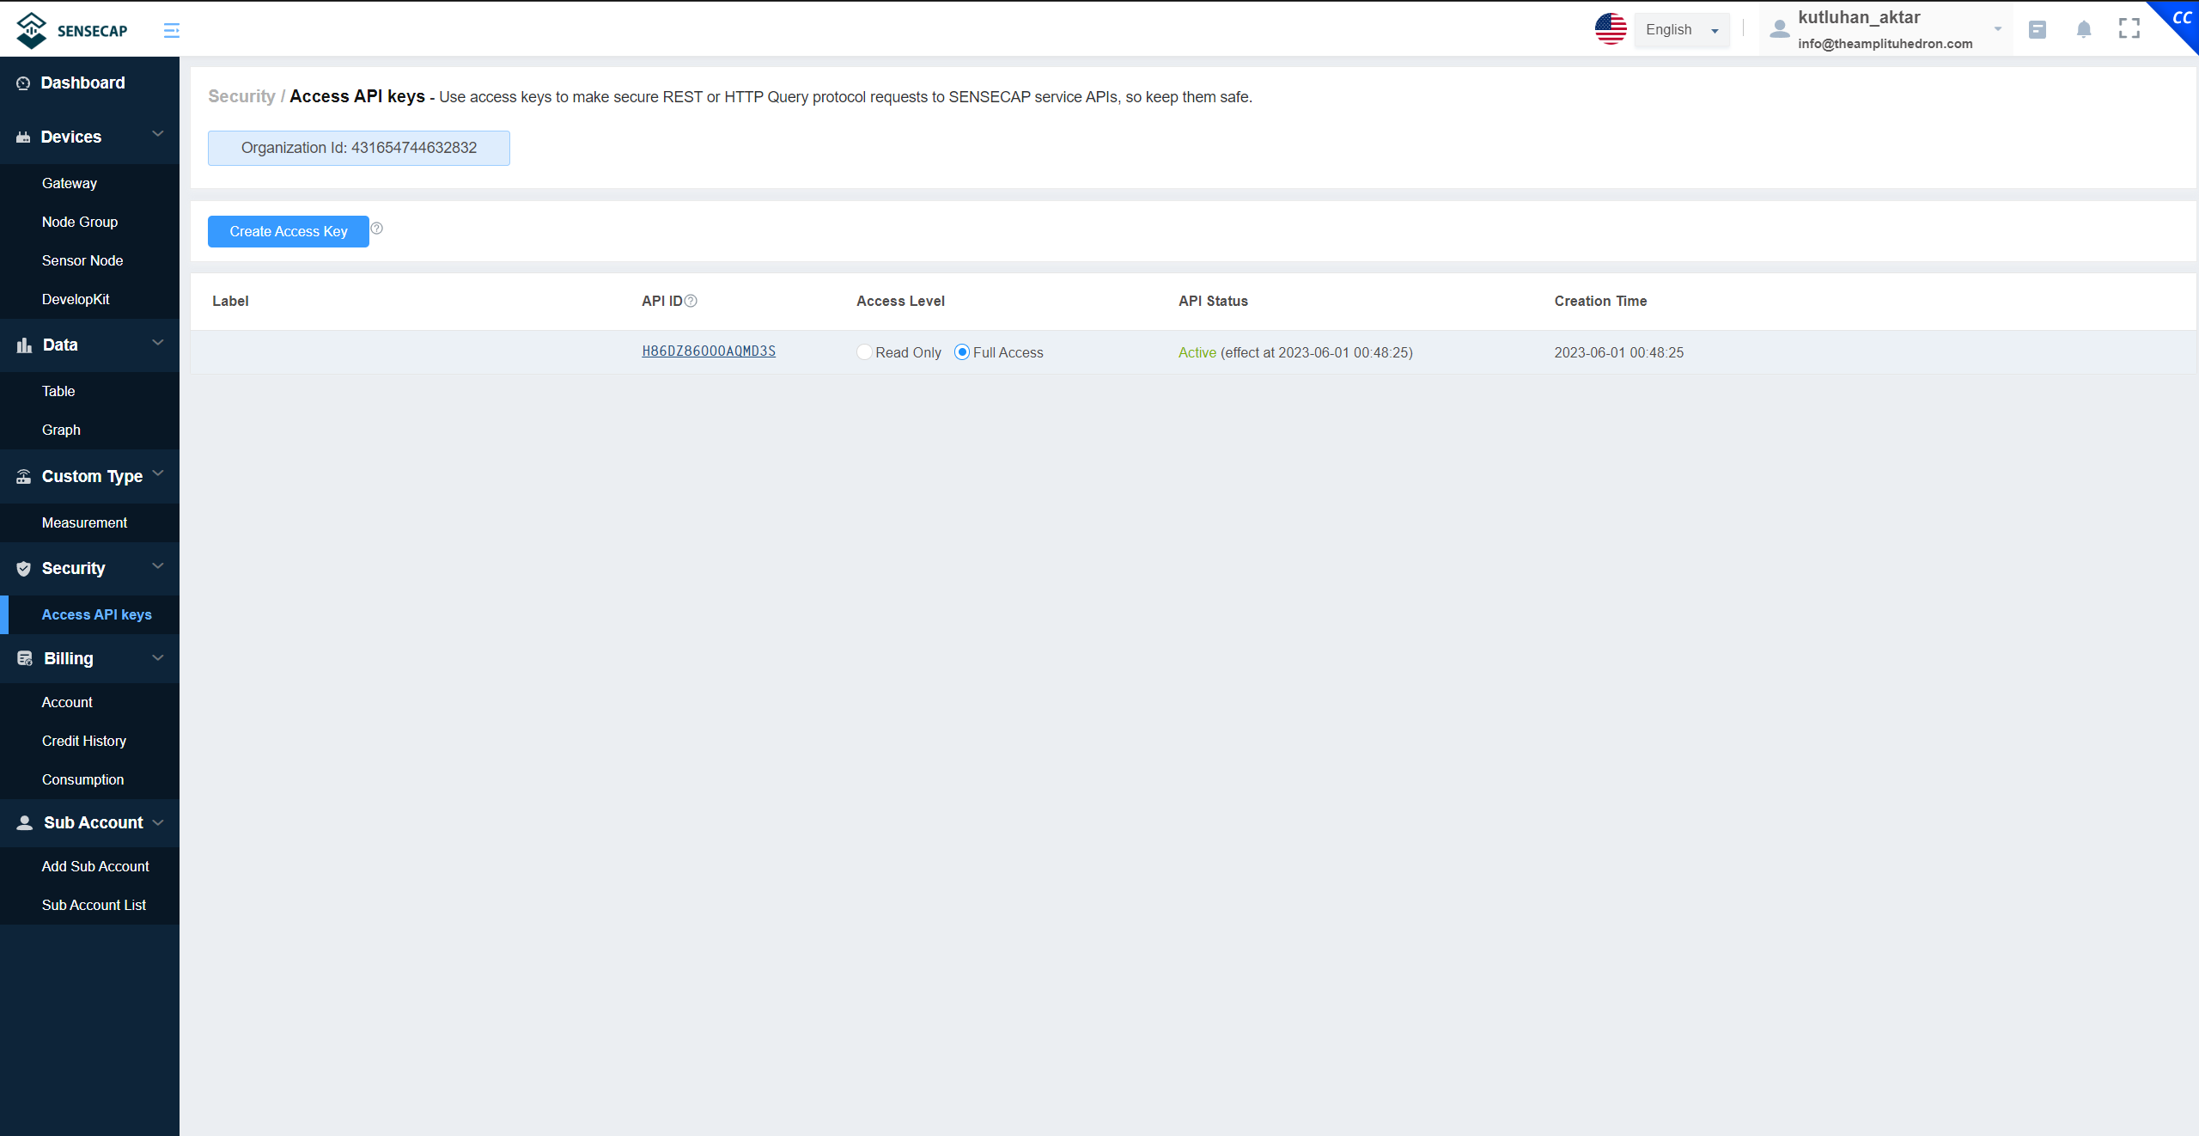The width and height of the screenshot is (2199, 1136).
Task: Click the question-mark help icon beside API ID
Action: 690,301
